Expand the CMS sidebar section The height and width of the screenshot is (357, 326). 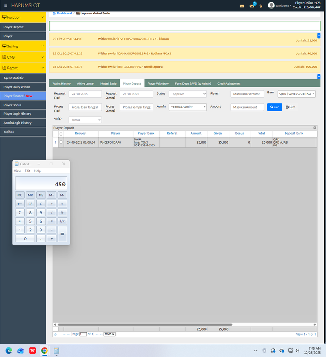tap(23, 57)
